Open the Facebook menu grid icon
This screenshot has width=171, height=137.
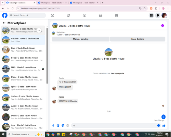coord(151,15)
